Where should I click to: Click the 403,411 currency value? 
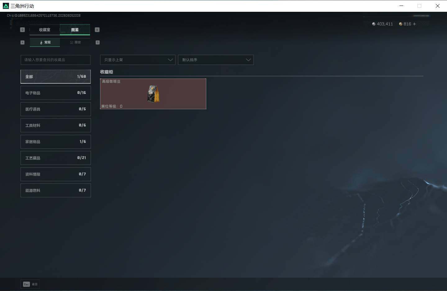click(x=385, y=24)
